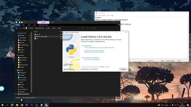Open File Explorer from the taskbar
The image size is (191, 107).
coord(17,105)
